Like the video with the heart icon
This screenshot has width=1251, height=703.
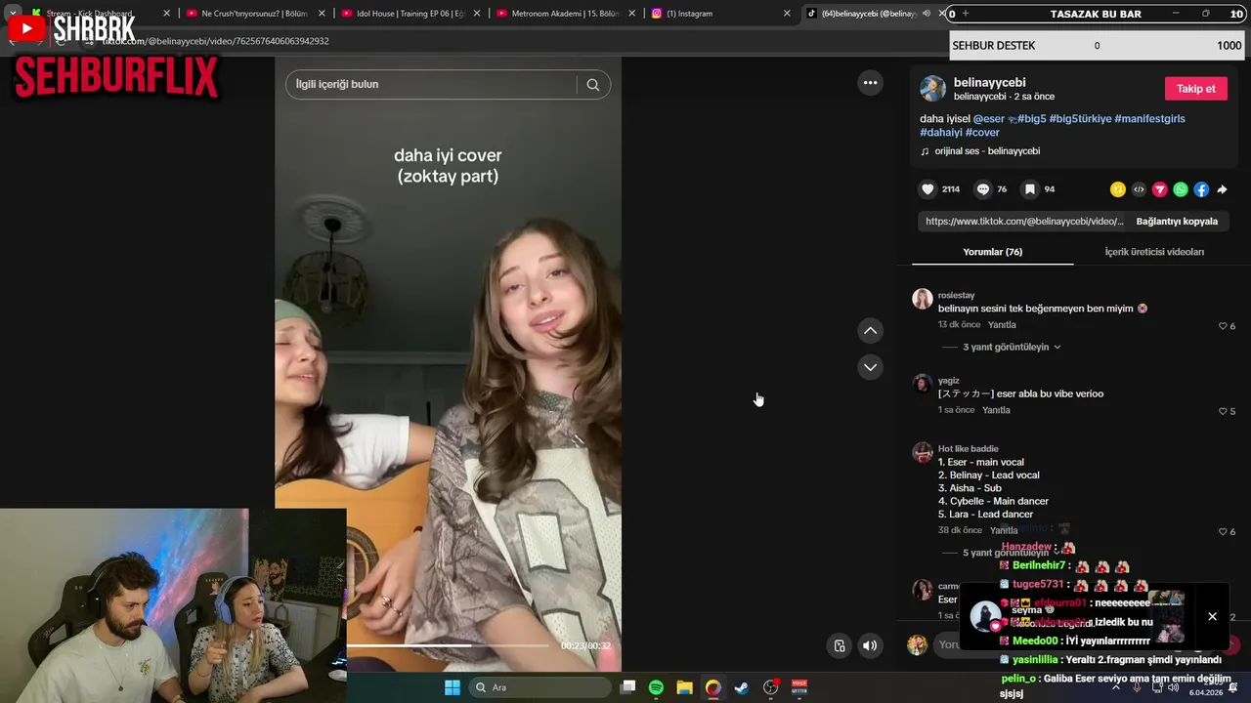pyautogui.click(x=927, y=189)
